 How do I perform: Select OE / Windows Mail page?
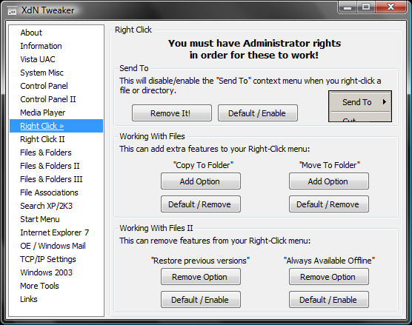(53, 246)
